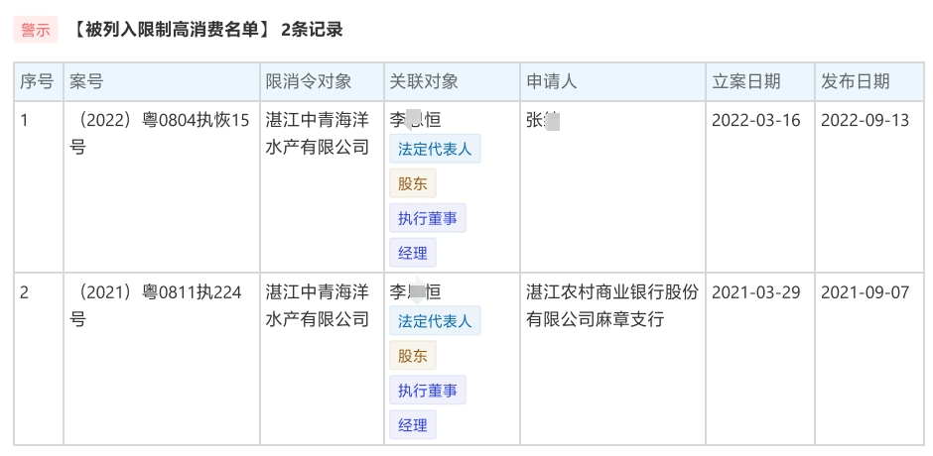Screen dimensions: 933x456
Task: Click the 2021-09-07 publish date cell
Action: coord(865,292)
